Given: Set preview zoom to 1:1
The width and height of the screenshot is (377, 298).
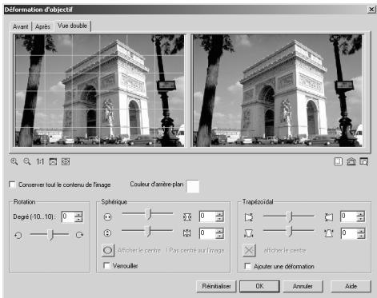Looking at the screenshot, I should coord(40,161).
